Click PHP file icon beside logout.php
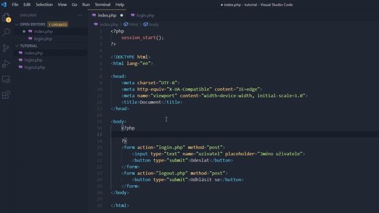 coord(21,67)
